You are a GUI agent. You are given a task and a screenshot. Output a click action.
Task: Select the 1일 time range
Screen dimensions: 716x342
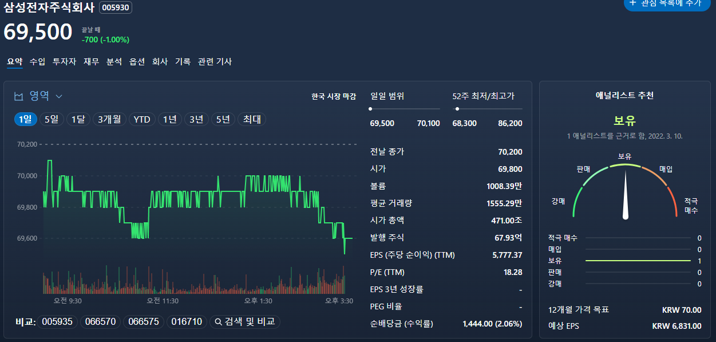pyautogui.click(x=25, y=119)
